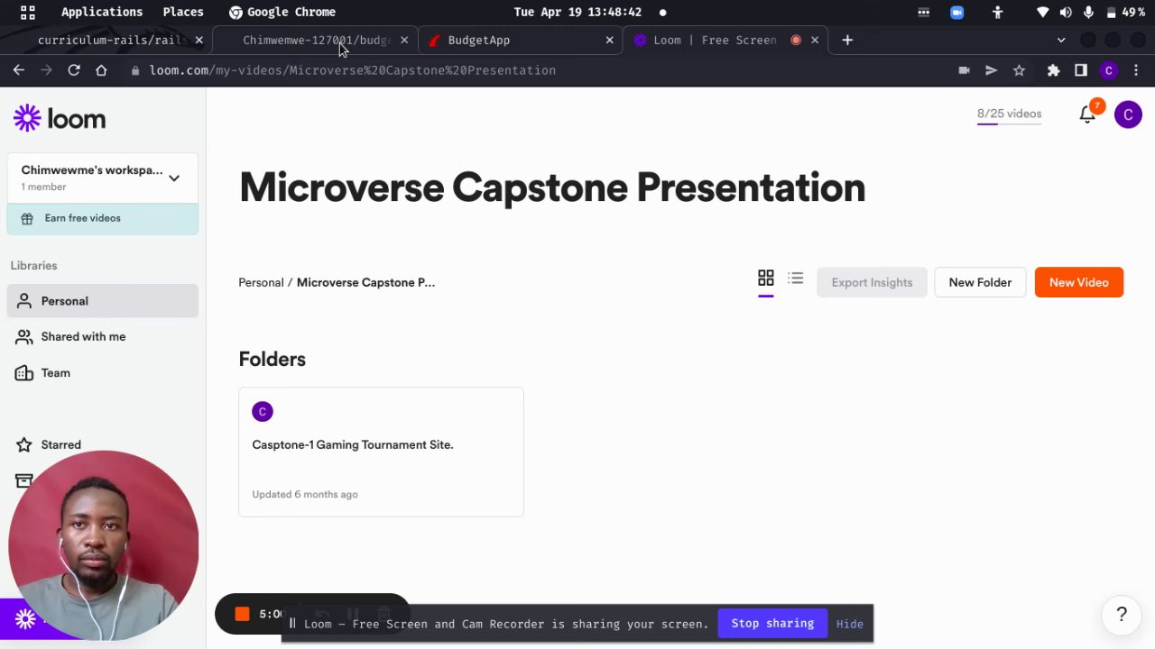Click the archive box icon in sidebar

[x=24, y=480]
